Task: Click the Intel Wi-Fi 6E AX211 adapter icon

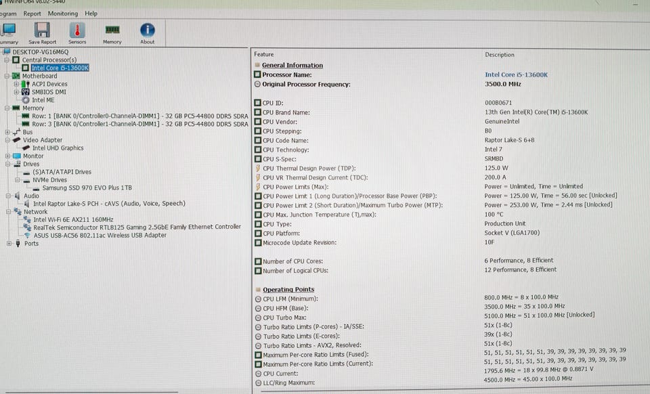Action: point(27,219)
